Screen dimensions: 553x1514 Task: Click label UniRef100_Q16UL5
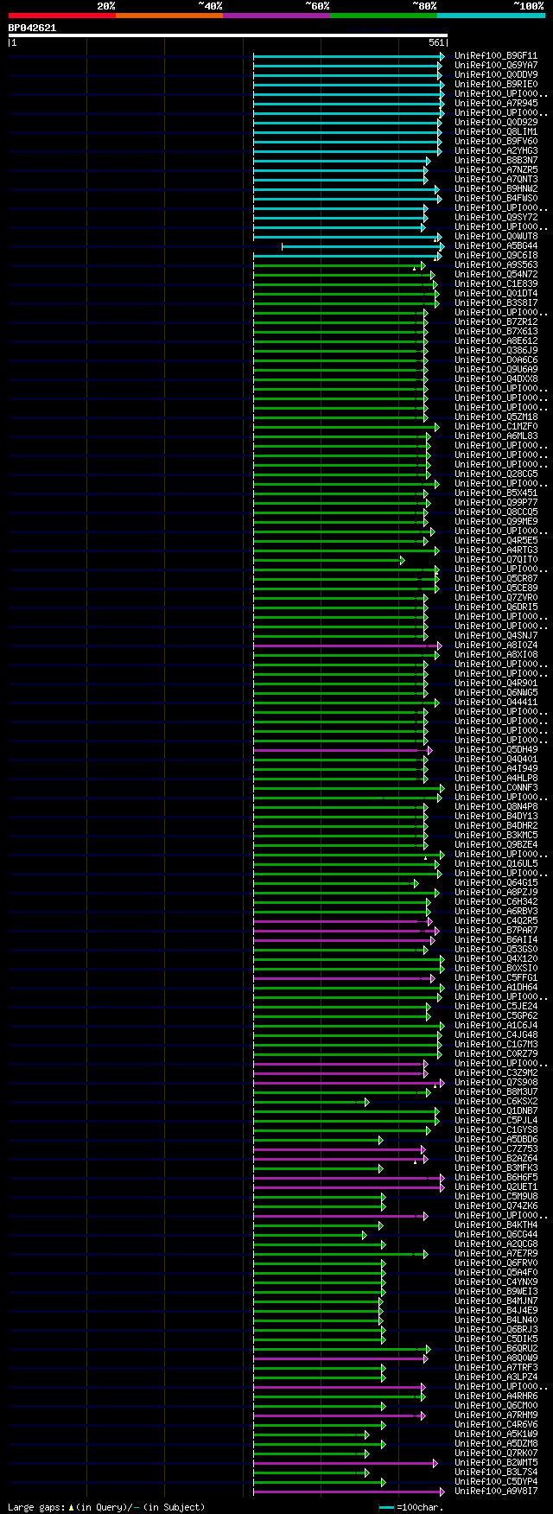point(496,863)
